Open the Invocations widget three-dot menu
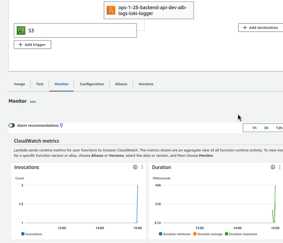The image size is (283, 243). [142, 167]
